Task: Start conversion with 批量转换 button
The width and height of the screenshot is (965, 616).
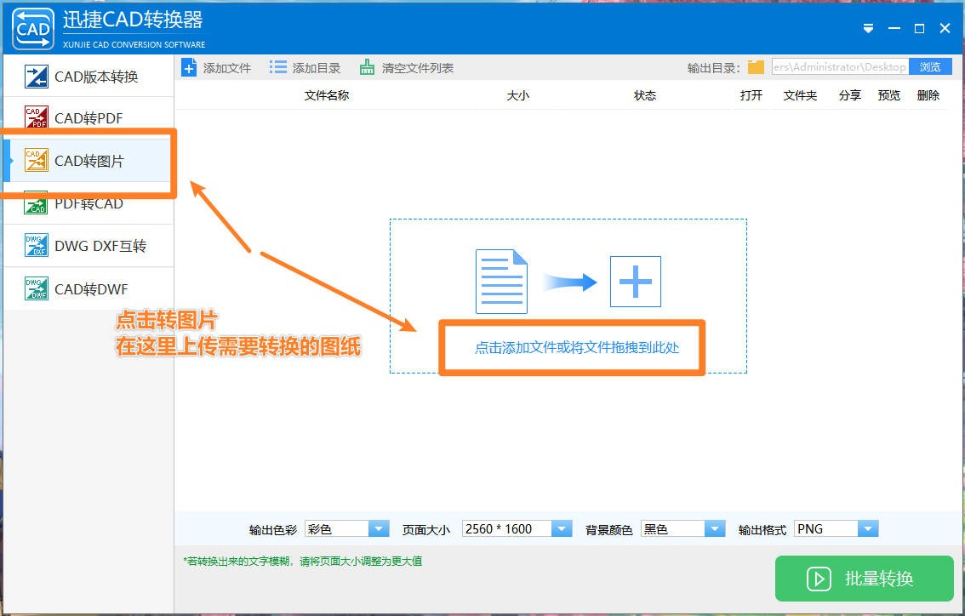Action: point(864,579)
